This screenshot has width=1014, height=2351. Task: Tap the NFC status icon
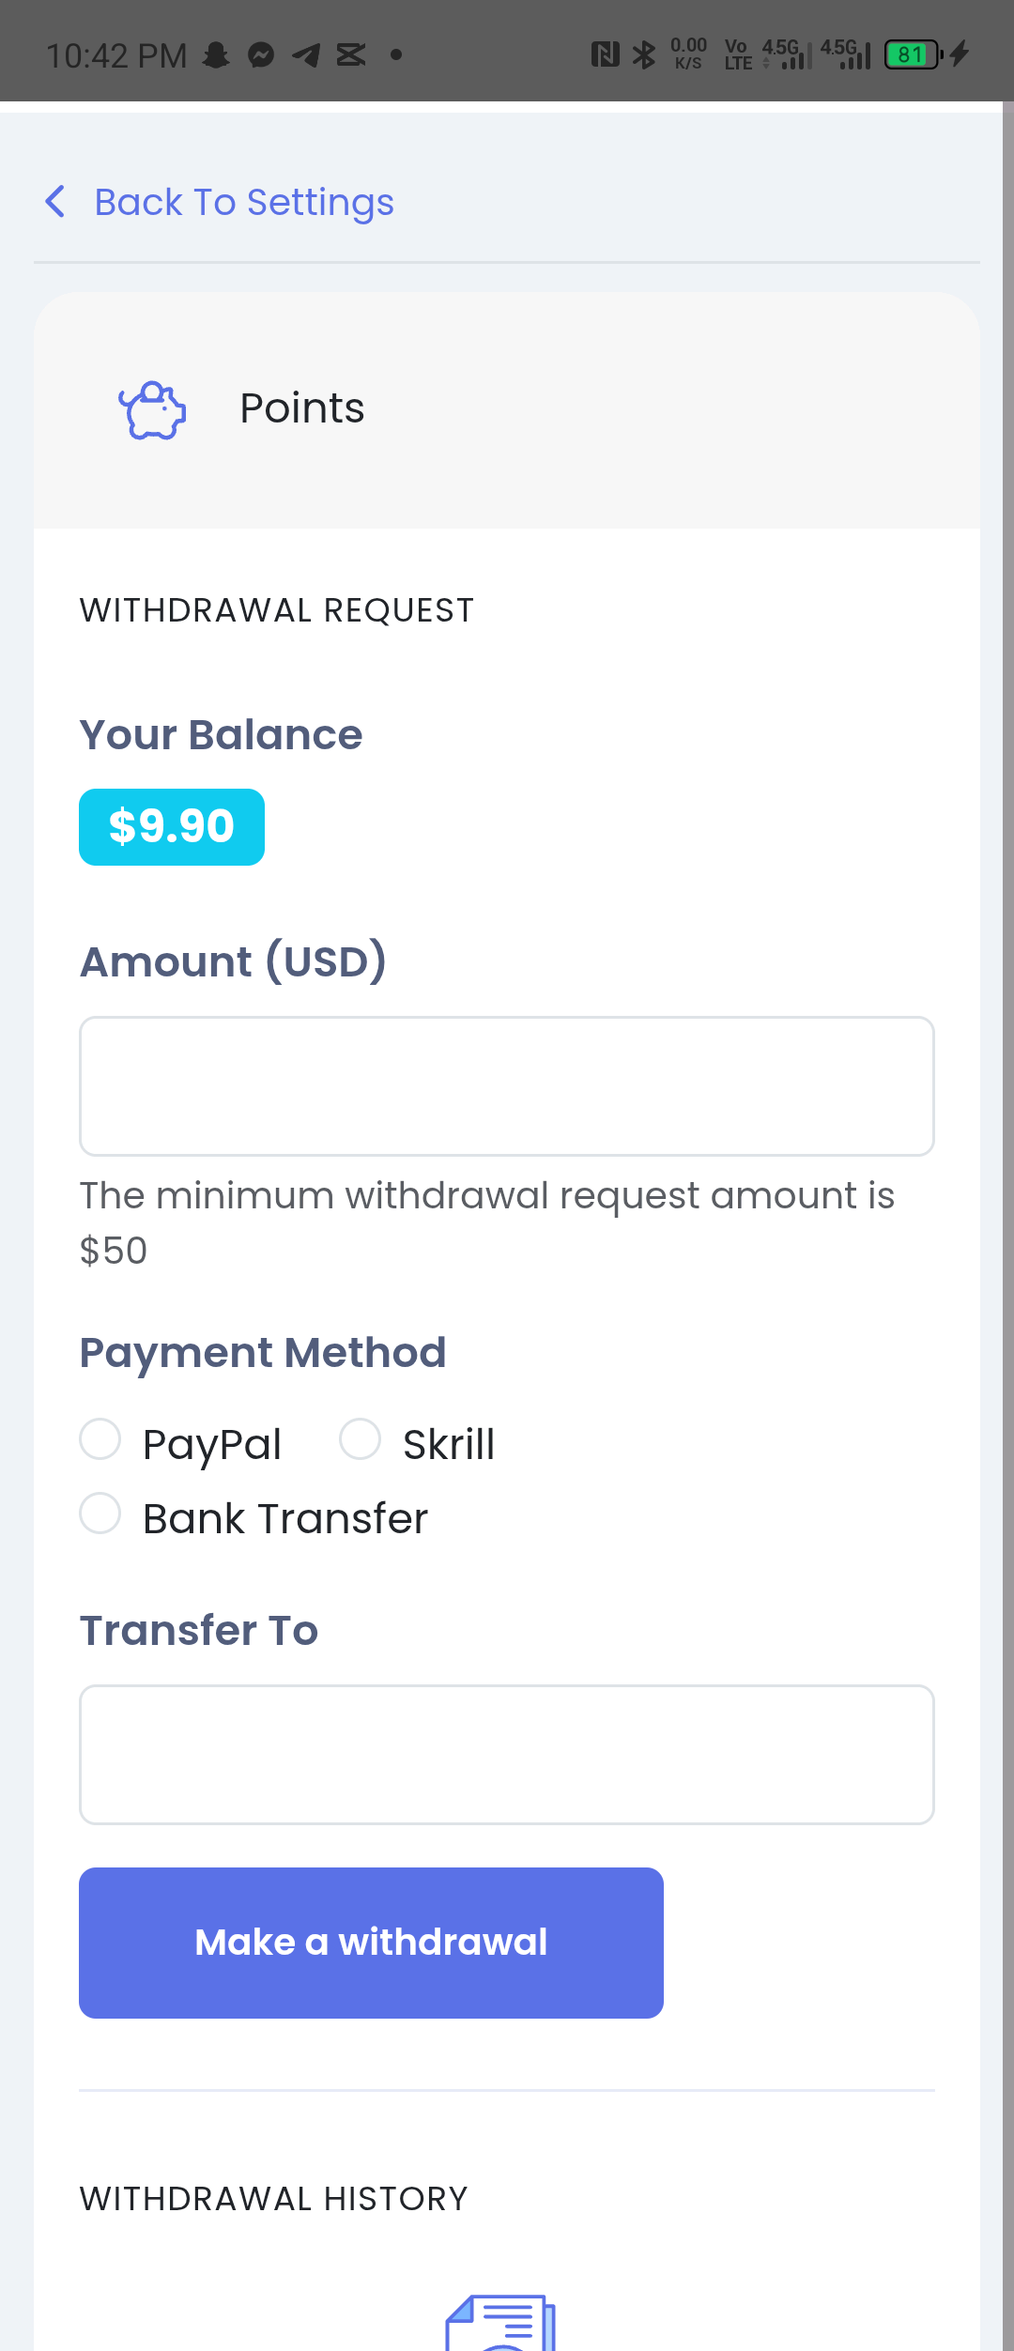[606, 55]
